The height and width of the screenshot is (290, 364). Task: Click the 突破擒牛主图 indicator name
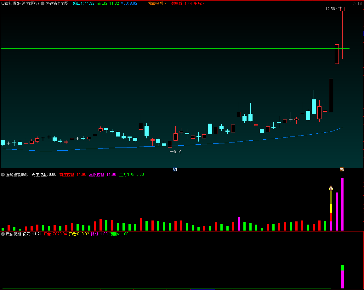(x=57, y=3)
